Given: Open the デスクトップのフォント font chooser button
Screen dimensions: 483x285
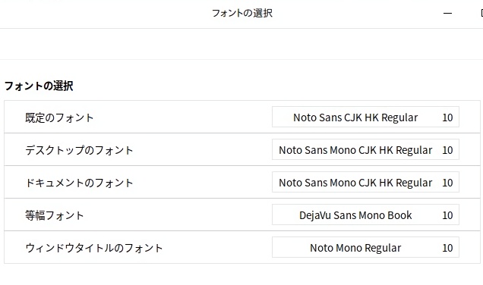Looking at the screenshot, I should (365, 149).
